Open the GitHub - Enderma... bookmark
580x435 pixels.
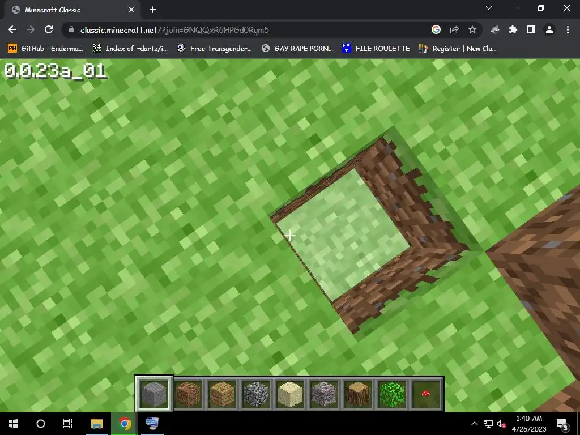click(45, 49)
